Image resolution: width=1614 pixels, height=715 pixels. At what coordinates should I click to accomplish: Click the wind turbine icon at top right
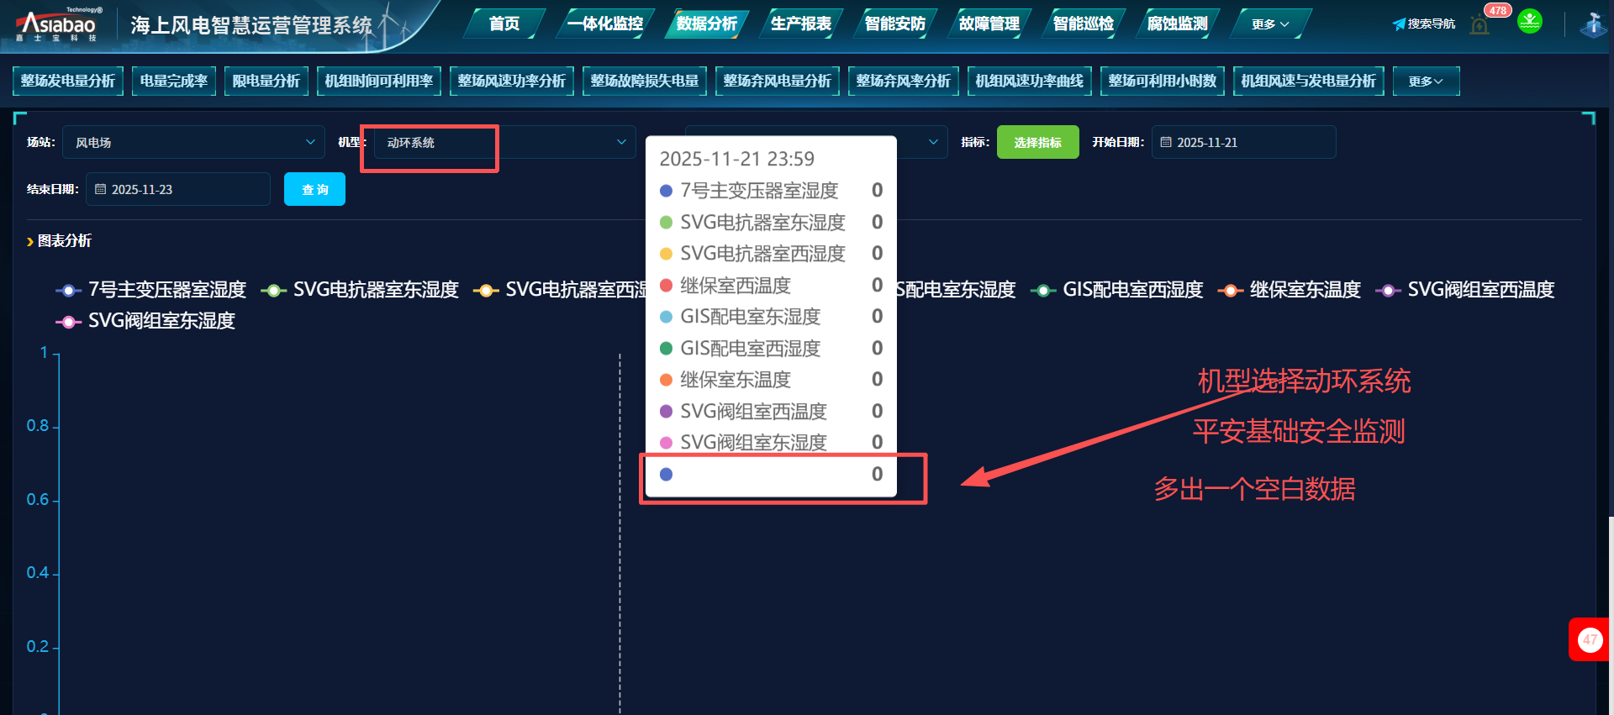(x=1592, y=25)
